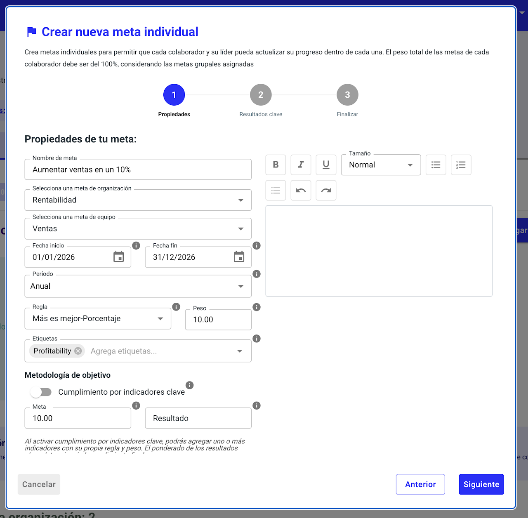The width and height of the screenshot is (528, 518).
Task: Insert a numbered list
Action: [461, 165]
